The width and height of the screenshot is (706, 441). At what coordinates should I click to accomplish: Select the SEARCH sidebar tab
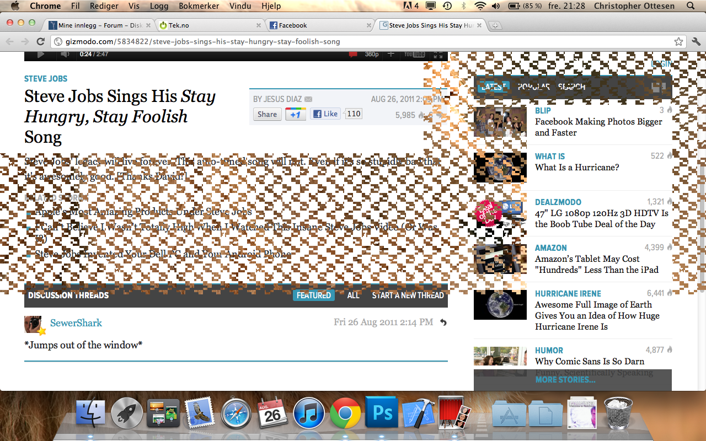571,87
